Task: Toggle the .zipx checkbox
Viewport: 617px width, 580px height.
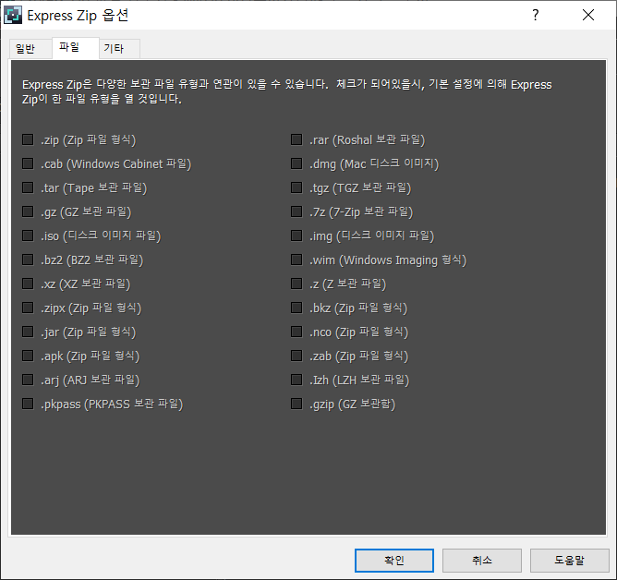Action: pos(28,308)
